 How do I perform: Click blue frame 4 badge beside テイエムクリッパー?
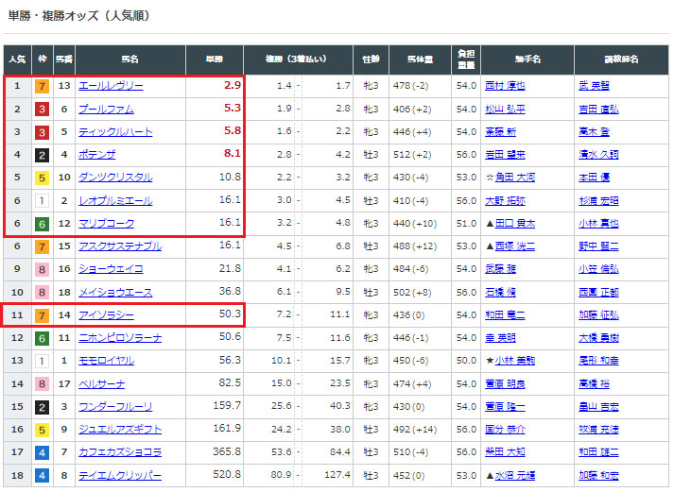coord(41,476)
